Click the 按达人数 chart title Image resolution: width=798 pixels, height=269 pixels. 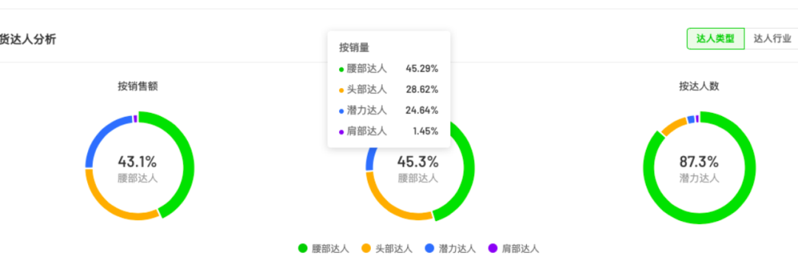click(699, 86)
